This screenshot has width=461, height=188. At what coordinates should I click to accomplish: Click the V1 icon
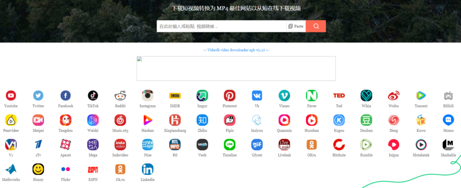coord(11,144)
